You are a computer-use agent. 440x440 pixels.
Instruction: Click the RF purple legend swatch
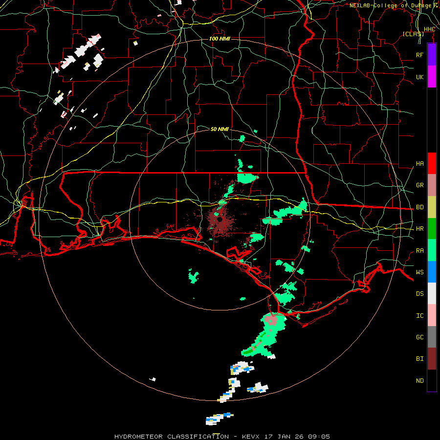(432, 55)
